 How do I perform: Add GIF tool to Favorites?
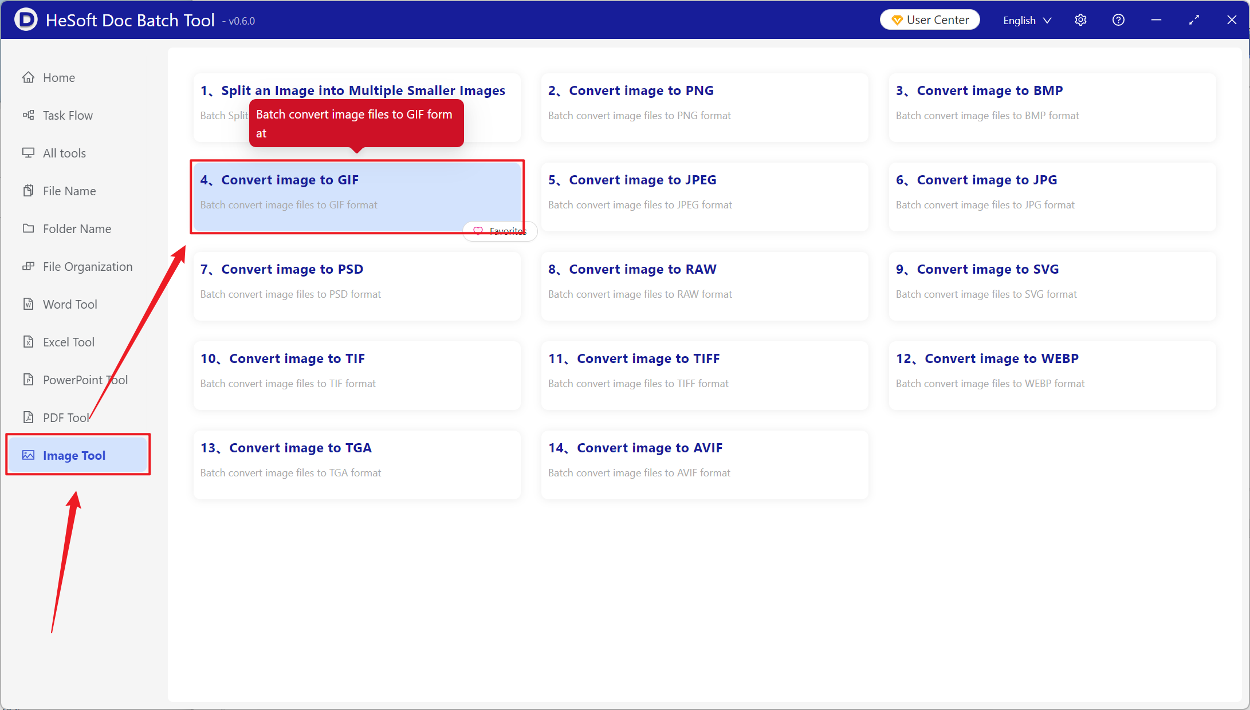click(500, 231)
